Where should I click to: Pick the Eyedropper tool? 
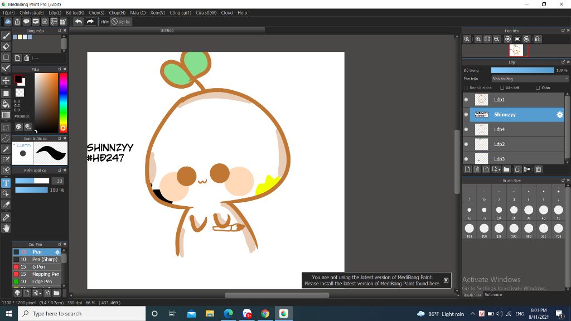[6, 217]
